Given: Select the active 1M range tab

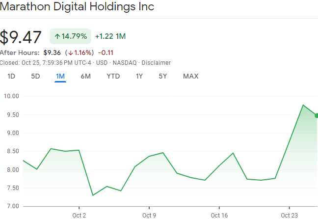Looking at the screenshot, I should (x=60, y=76).
